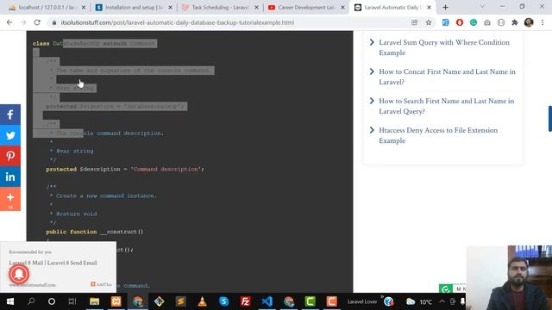Open the green Camtasia icon on taskbar

pos(310,301)
